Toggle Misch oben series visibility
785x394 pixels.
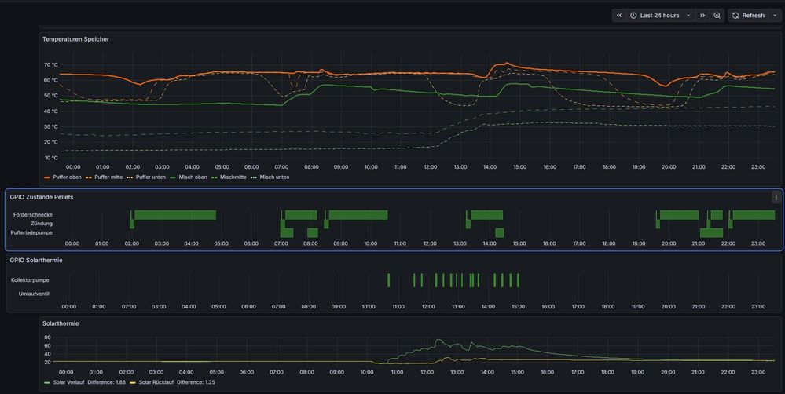pos(193,177)
